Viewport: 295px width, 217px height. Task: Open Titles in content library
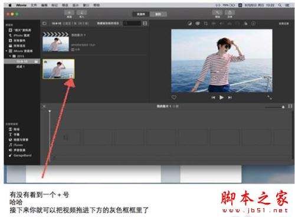point(14,134)
